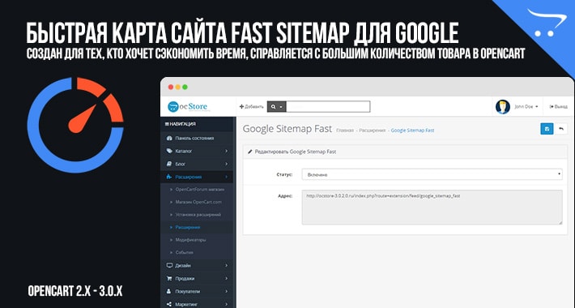Viewport: 575px width, 308px height.
Task: Open the Статус dropdown showing Включено
Action: [432, 174]
